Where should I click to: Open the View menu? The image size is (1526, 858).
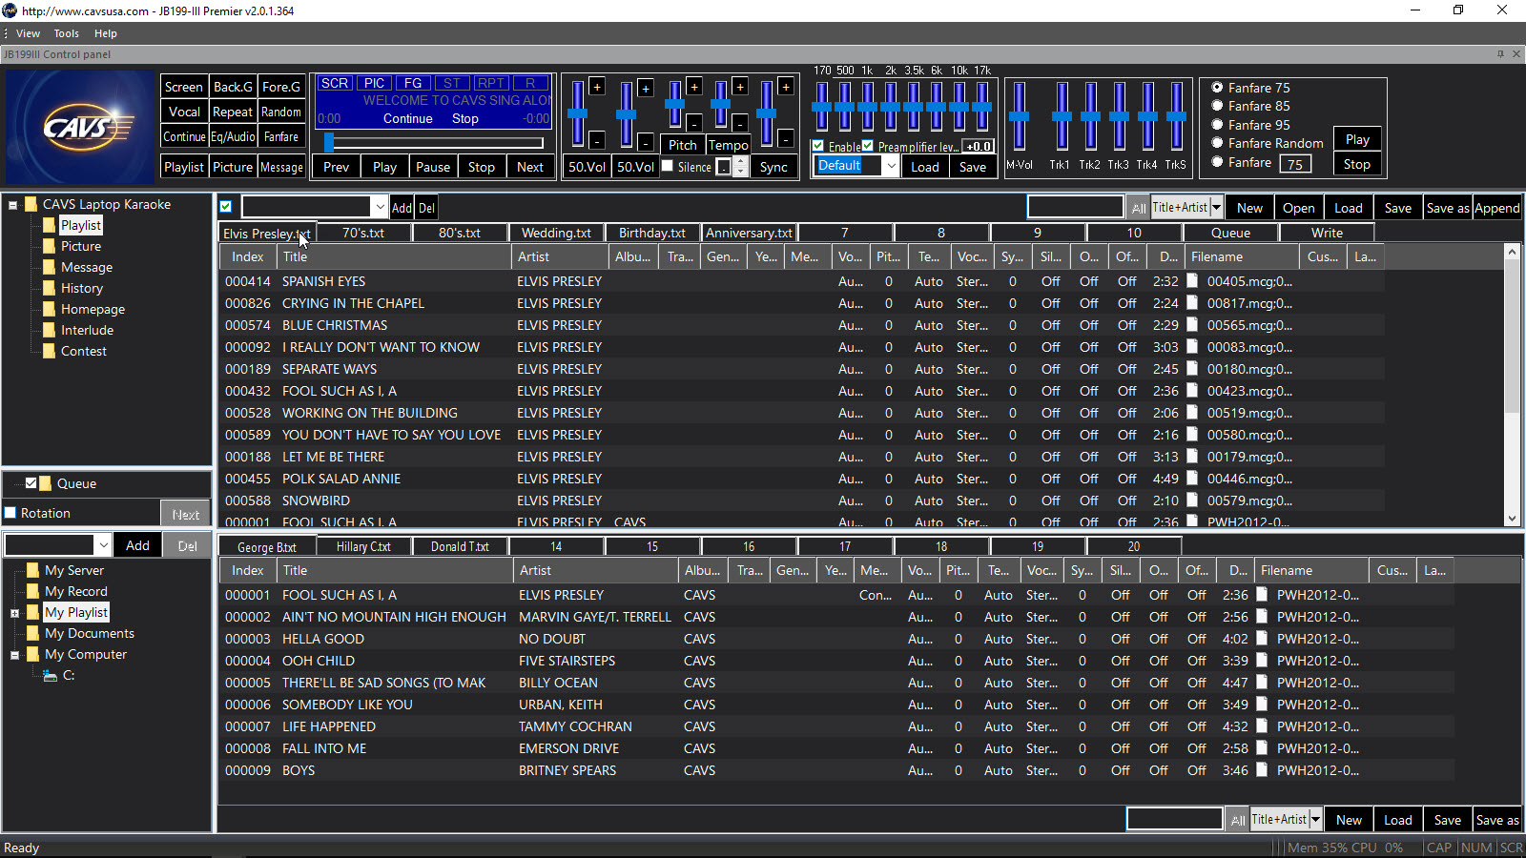tap(28, 33)
